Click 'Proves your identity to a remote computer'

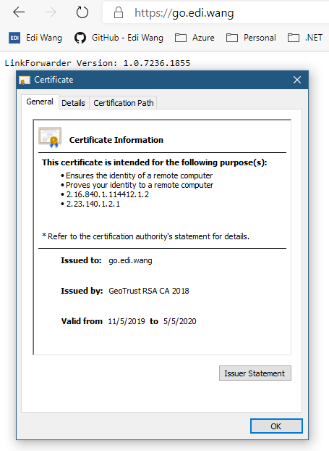coord(140,185)
